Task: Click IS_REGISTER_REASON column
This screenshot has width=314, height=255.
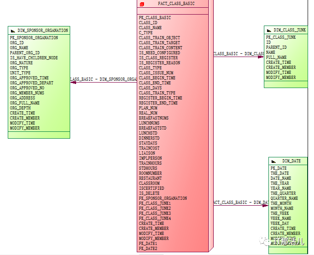Action: 160,63
